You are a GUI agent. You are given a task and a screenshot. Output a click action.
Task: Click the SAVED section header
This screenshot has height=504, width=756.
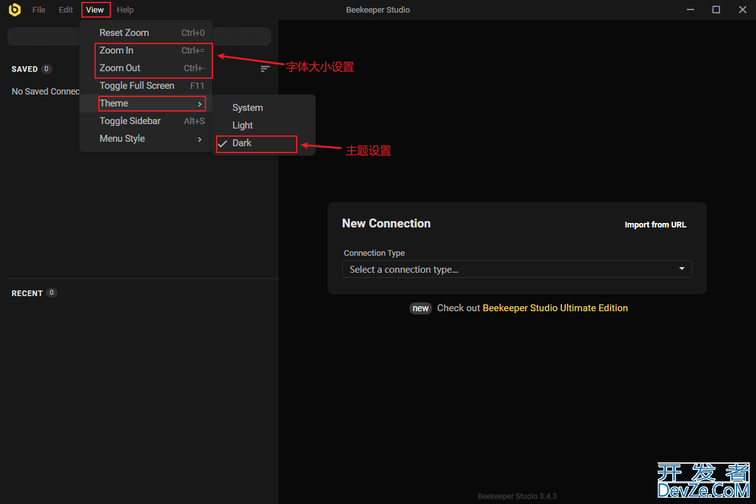click(x=25, y=69)
